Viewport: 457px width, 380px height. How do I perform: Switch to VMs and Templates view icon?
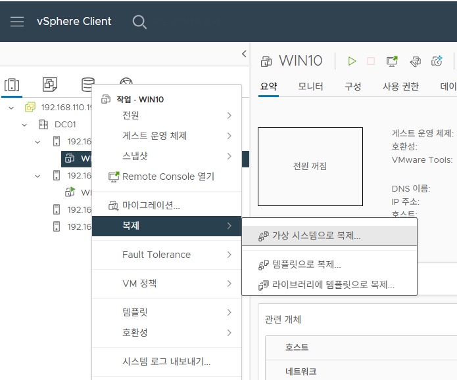(x=50, y=85)
